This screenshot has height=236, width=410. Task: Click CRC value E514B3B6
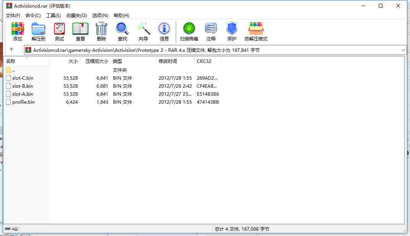[207, 94]
